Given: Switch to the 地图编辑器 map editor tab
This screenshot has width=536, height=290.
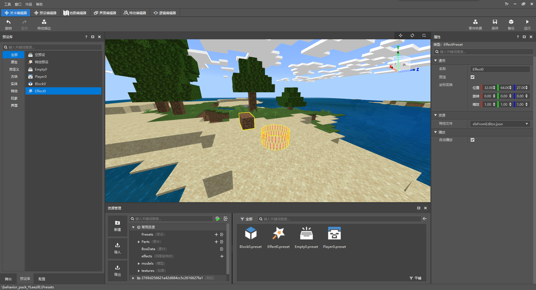Looking at the screenshot, I should point(75,13).
